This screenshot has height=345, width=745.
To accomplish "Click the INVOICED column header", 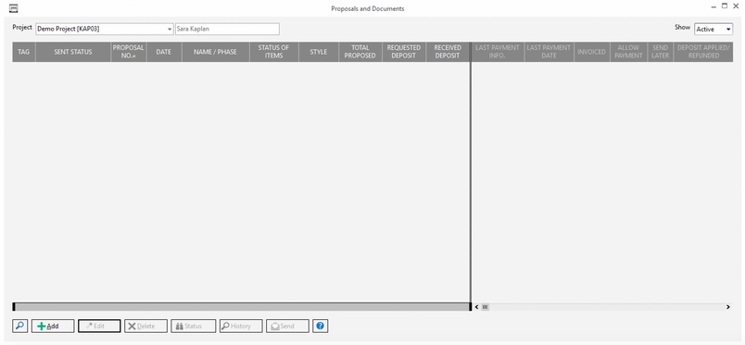I will tap(591, 52).
